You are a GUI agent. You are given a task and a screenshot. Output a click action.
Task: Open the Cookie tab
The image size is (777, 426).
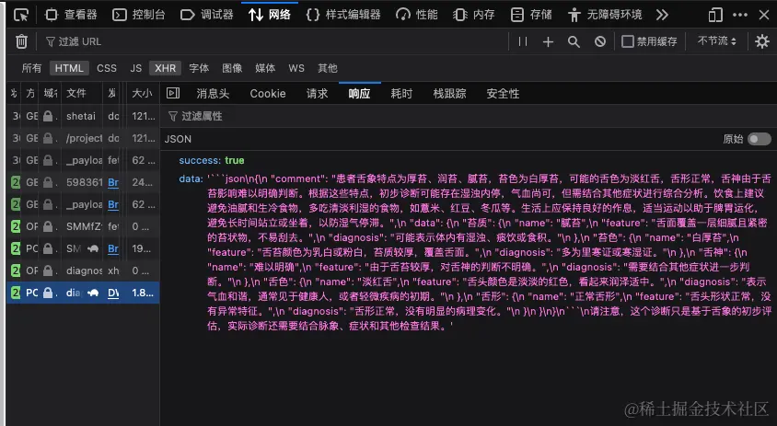point(268,94)
